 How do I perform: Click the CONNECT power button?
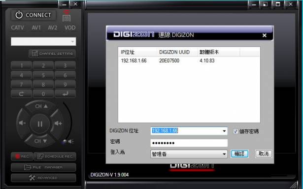point(34,15)
